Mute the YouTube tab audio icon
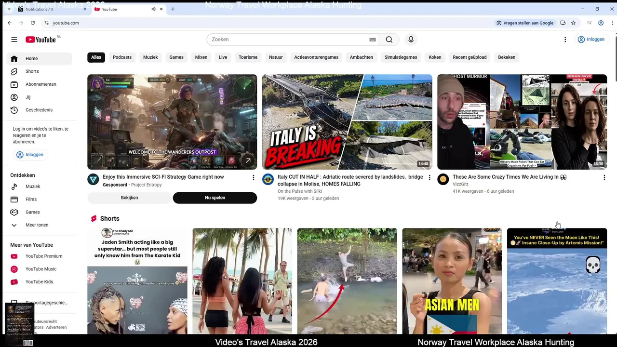This screenshot has width=617, height=347. click(153, 9)
